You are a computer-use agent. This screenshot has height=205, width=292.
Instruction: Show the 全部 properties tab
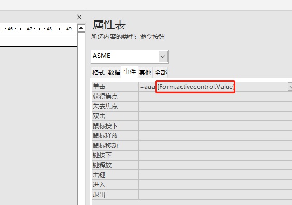(x=160, y=72)
